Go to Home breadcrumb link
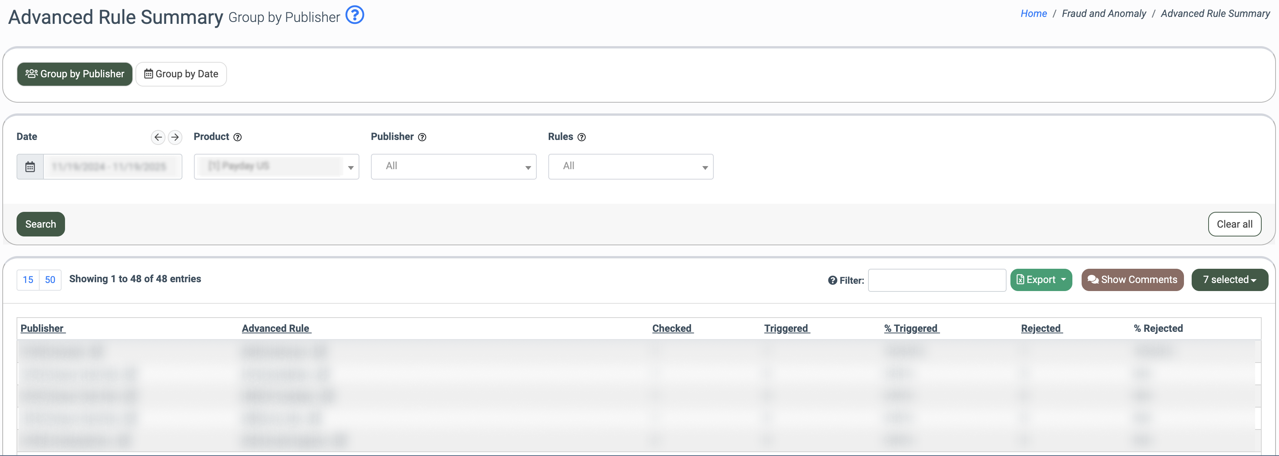 tap(1033, 14)
